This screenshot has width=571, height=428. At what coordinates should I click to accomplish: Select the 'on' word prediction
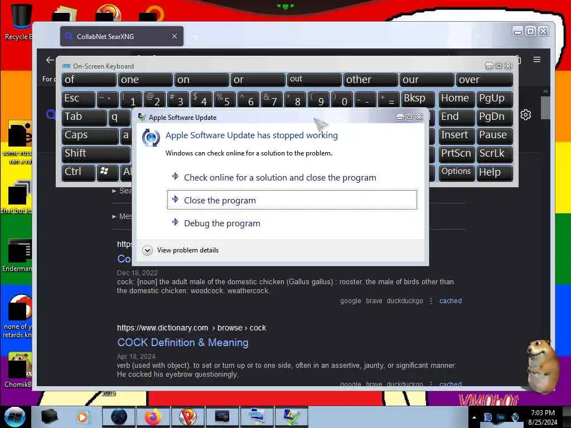pos(202,80)
